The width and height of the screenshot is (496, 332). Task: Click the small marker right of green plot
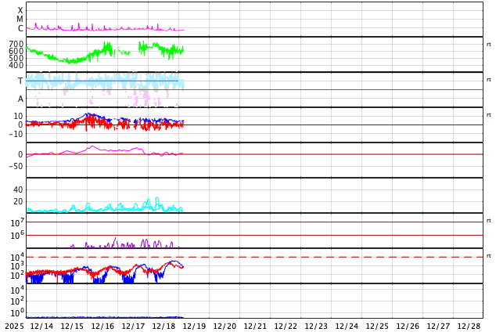[x=488, y=45]
